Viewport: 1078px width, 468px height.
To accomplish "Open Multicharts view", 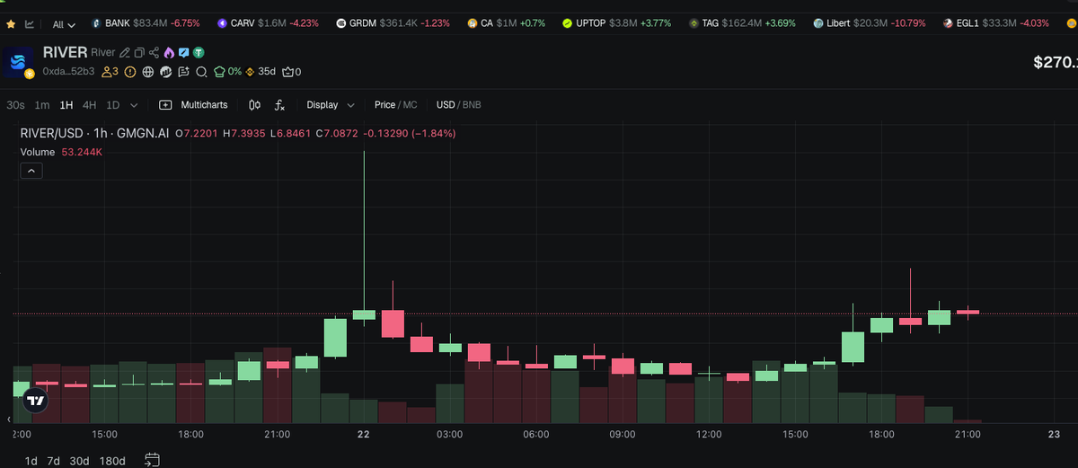I will [x=193, y=105].
